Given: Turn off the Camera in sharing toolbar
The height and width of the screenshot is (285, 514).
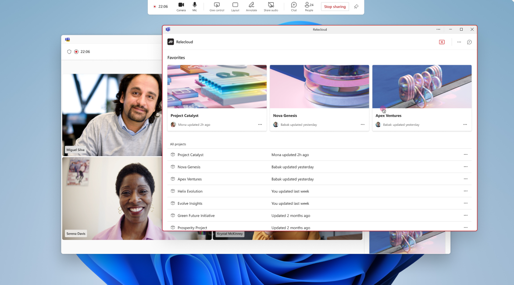Looking at the screenshot, I should coord(181,7).
